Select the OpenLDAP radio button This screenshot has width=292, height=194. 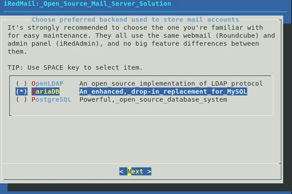[22, 83]
